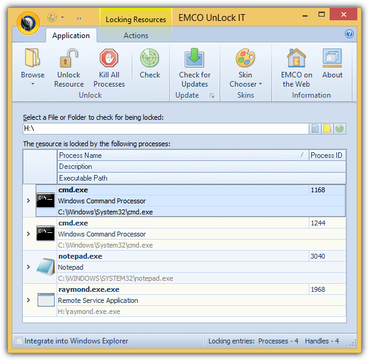Click the file path input field
369x360 pixels.
[165, 128]
